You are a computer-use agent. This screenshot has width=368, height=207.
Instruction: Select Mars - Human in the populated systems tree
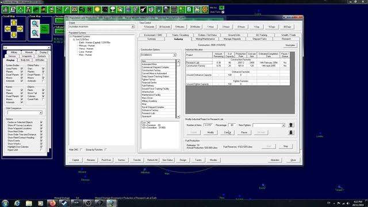[x=86, y=55]
